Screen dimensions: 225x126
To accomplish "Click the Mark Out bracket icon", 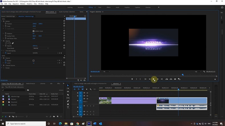I will coord(140,79).
